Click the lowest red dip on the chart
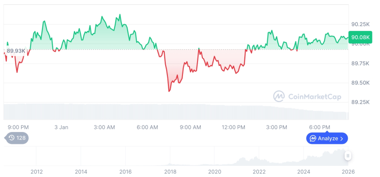Image resolution: width=380 pixels, height=177 pixels. coord(169,91)
